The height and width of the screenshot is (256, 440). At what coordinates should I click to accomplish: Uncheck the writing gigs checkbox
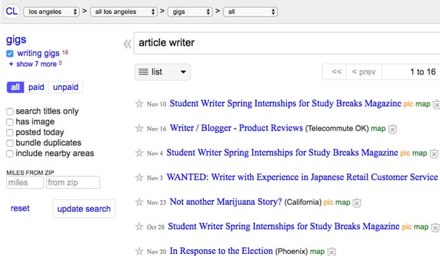tap(10, 53)
